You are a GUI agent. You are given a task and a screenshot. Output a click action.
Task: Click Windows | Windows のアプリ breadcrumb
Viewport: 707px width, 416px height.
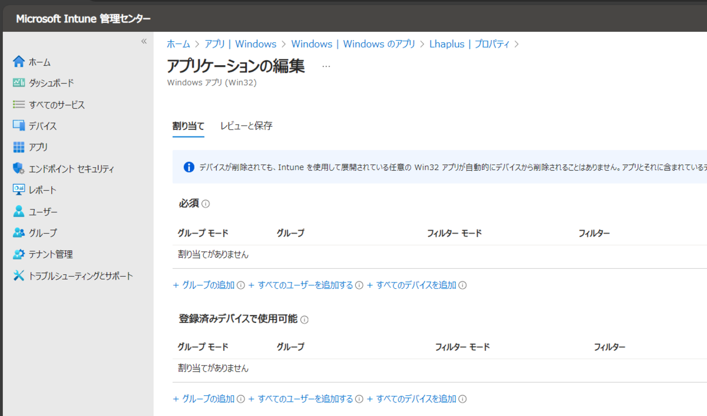point(353,44)
